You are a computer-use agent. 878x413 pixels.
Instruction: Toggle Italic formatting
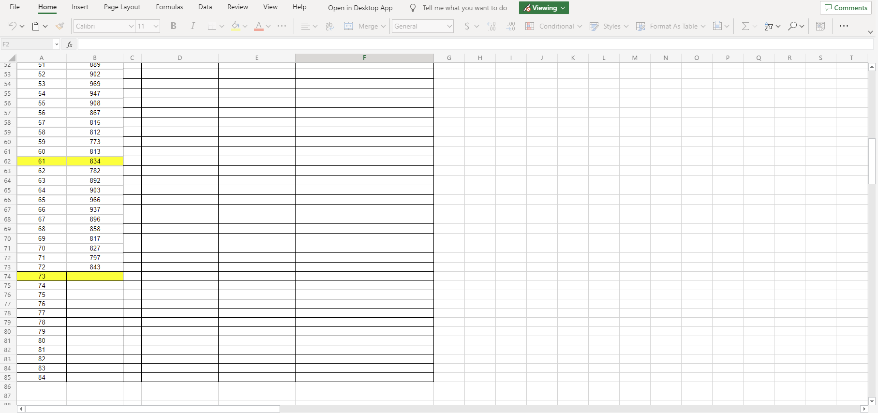[193, 26]
